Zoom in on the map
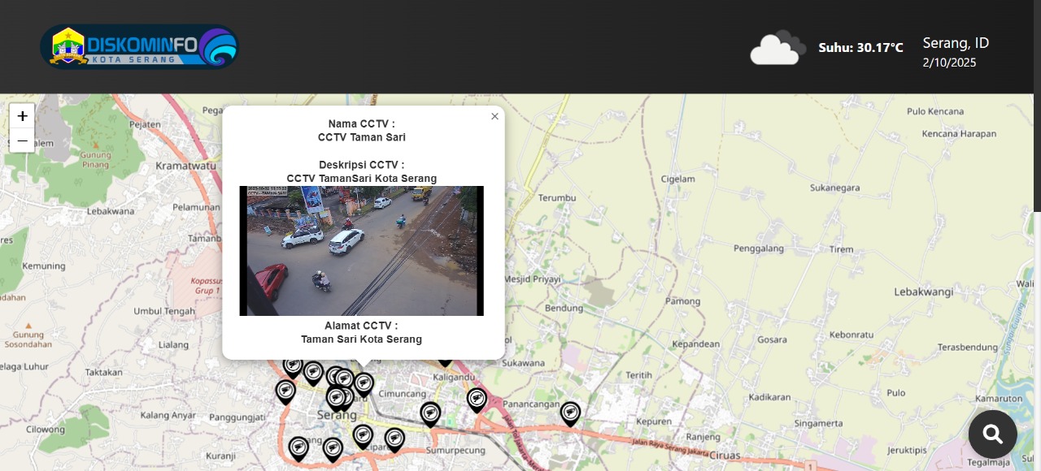 [x=22, y=116]
